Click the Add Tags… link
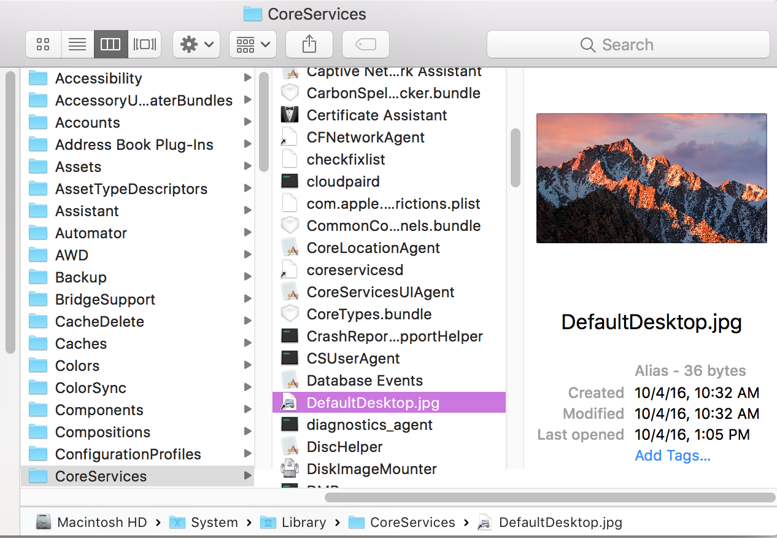Screen dimensions: 777x538 673,455
